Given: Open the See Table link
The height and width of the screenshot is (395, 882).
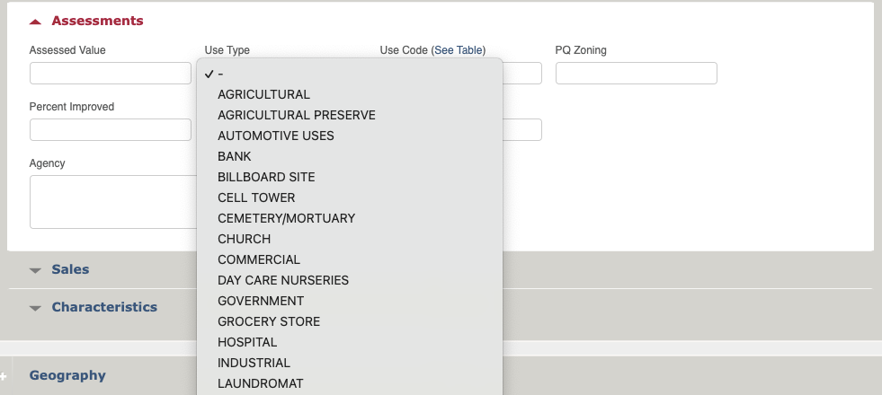Looking at the screenshot, I should [x=459, y=50].
